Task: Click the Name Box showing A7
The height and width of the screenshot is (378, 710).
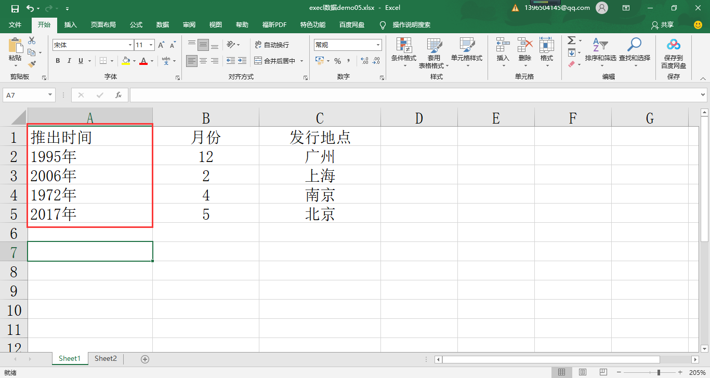Action: click(29, 95)
